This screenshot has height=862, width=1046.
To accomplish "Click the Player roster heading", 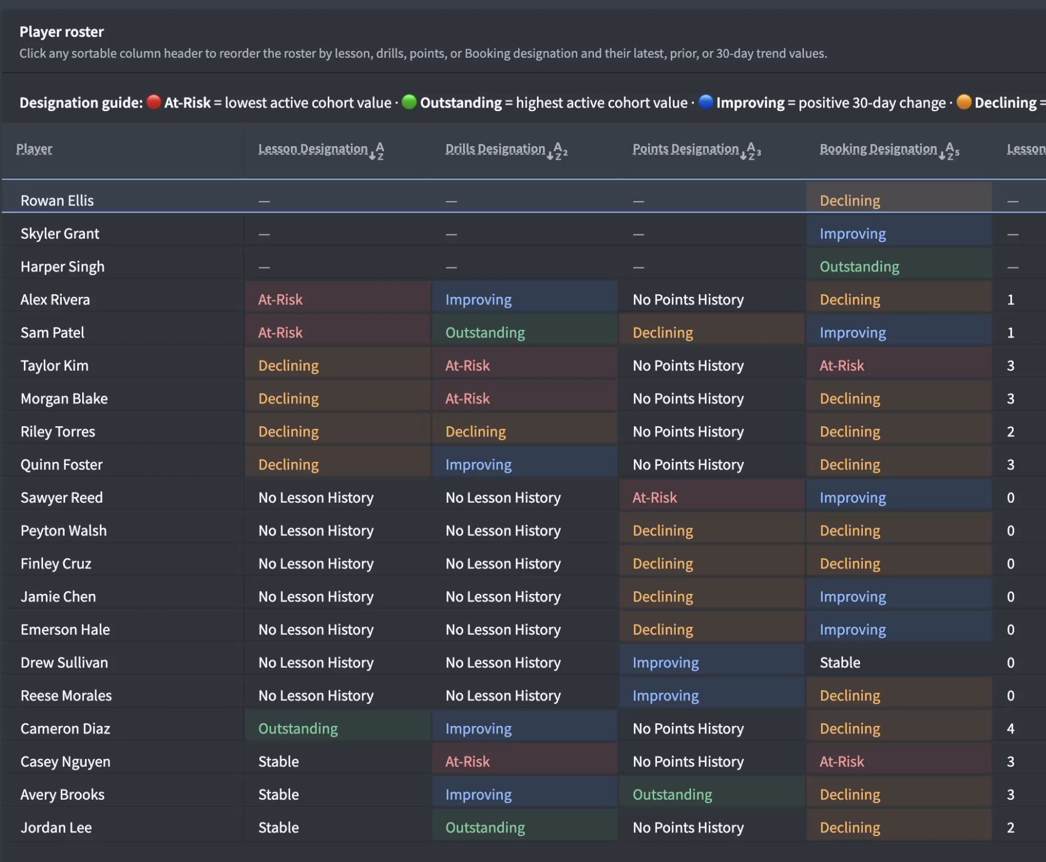I will (62, 32).
